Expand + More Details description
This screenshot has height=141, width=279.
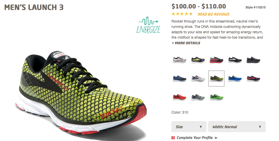point(186,43)
